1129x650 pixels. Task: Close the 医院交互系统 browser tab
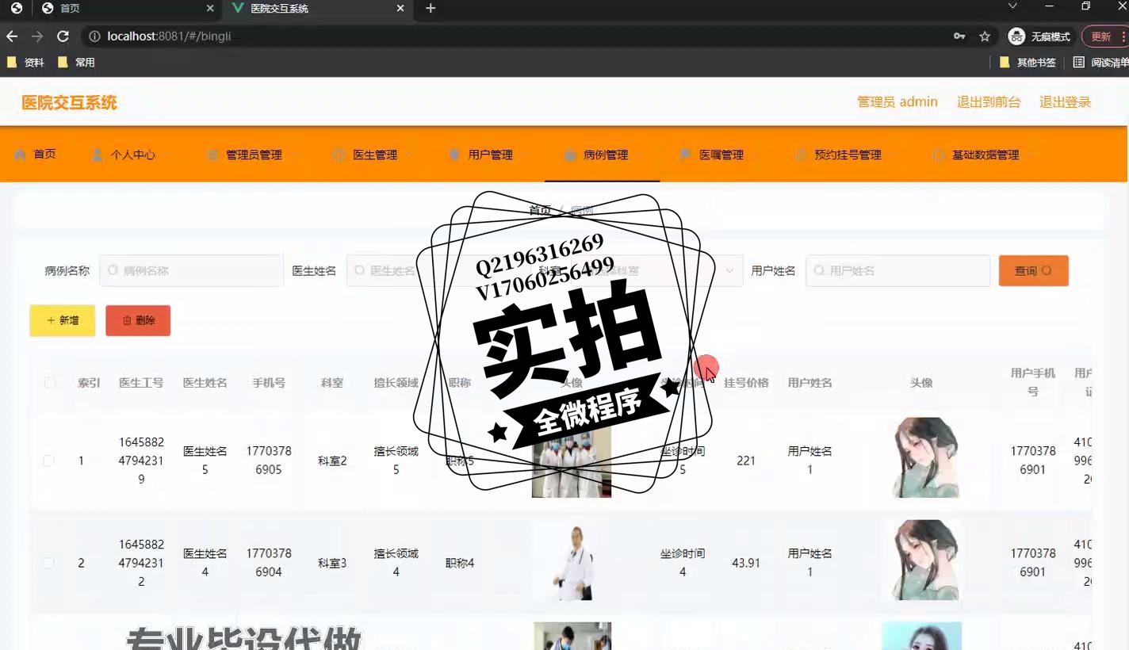click(x=400, y=9)
